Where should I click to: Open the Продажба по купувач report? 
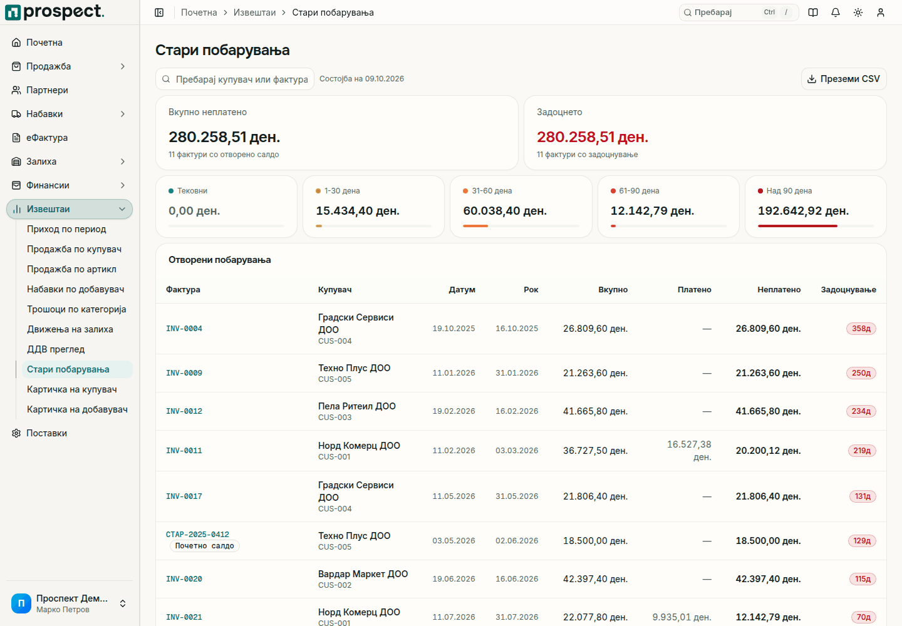pos(74,249)
